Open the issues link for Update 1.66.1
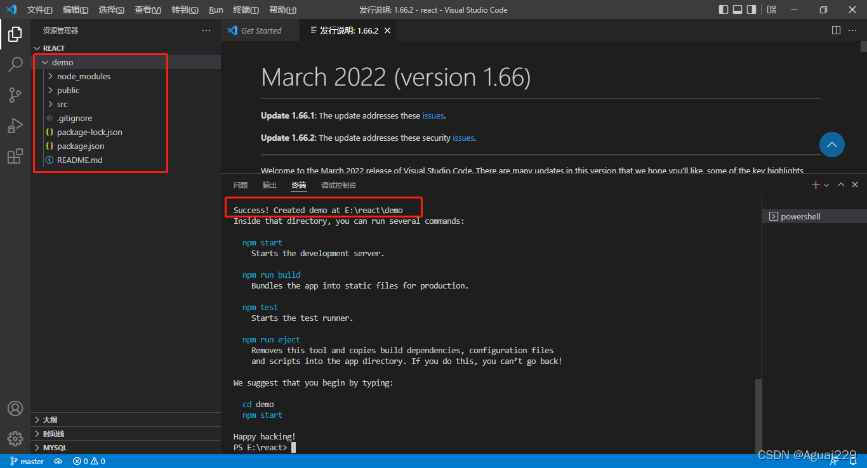The image size is (867, 468). click(433, 116)
